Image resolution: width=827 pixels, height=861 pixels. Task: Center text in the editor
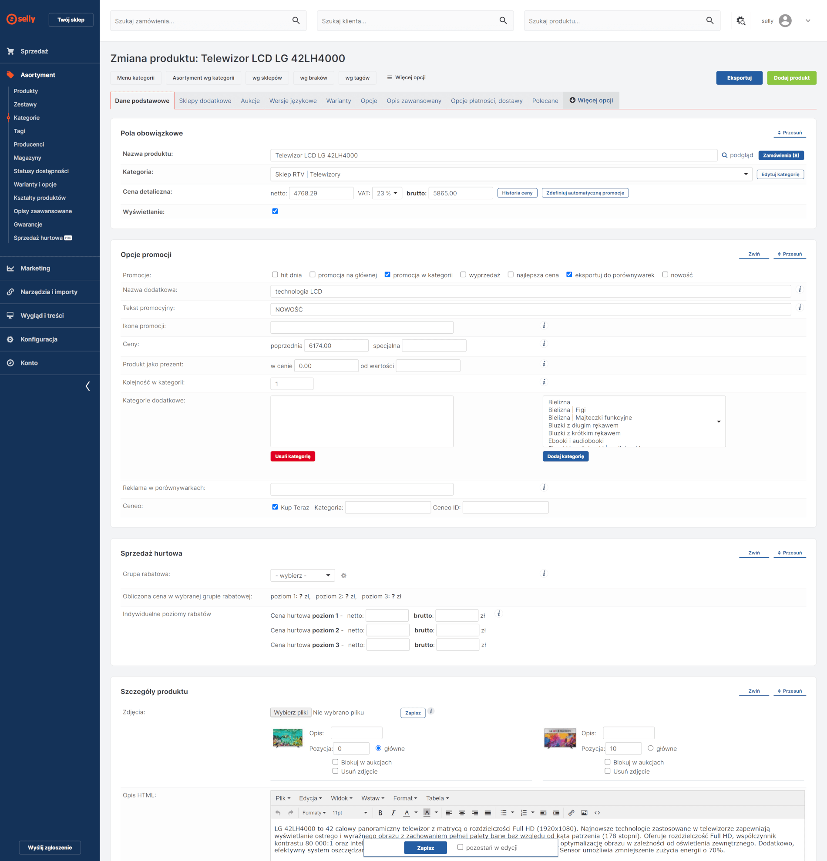pyautogui.click(x=462, y=813)
